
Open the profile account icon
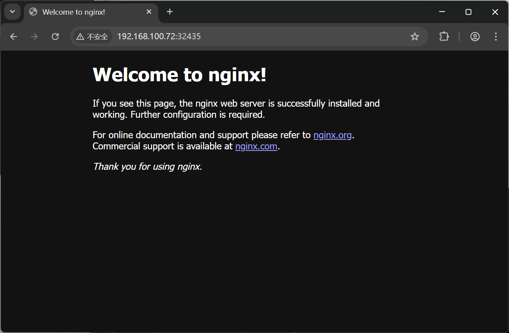click(475, 37)
